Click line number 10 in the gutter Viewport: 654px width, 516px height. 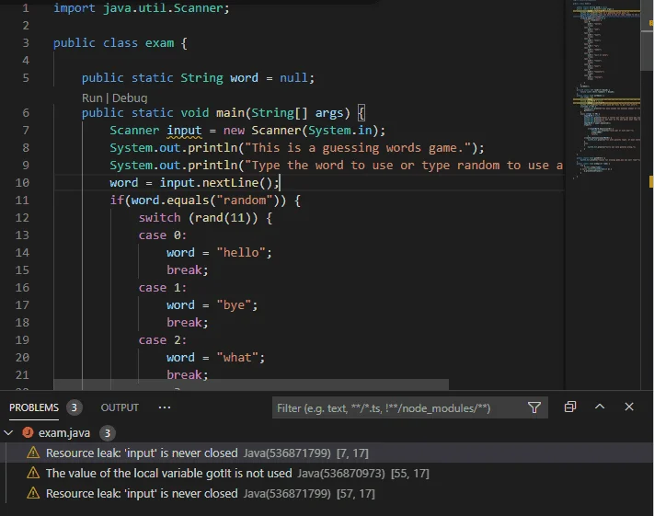click(x=22, y=183)
